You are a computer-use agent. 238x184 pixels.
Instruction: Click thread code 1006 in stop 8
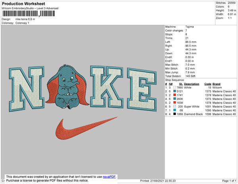click(208, 114)
